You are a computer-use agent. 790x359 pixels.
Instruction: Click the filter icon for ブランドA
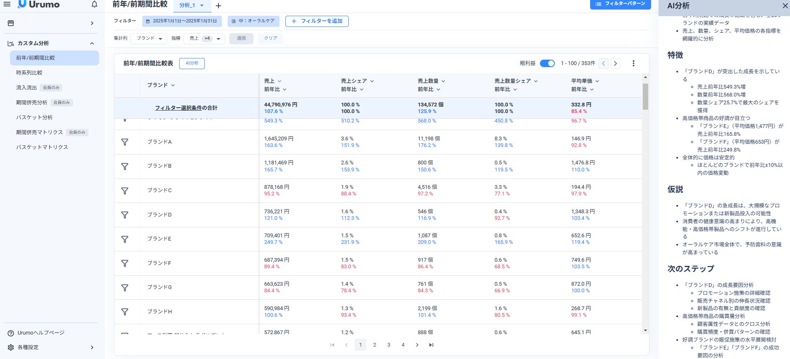coord(124,142)
